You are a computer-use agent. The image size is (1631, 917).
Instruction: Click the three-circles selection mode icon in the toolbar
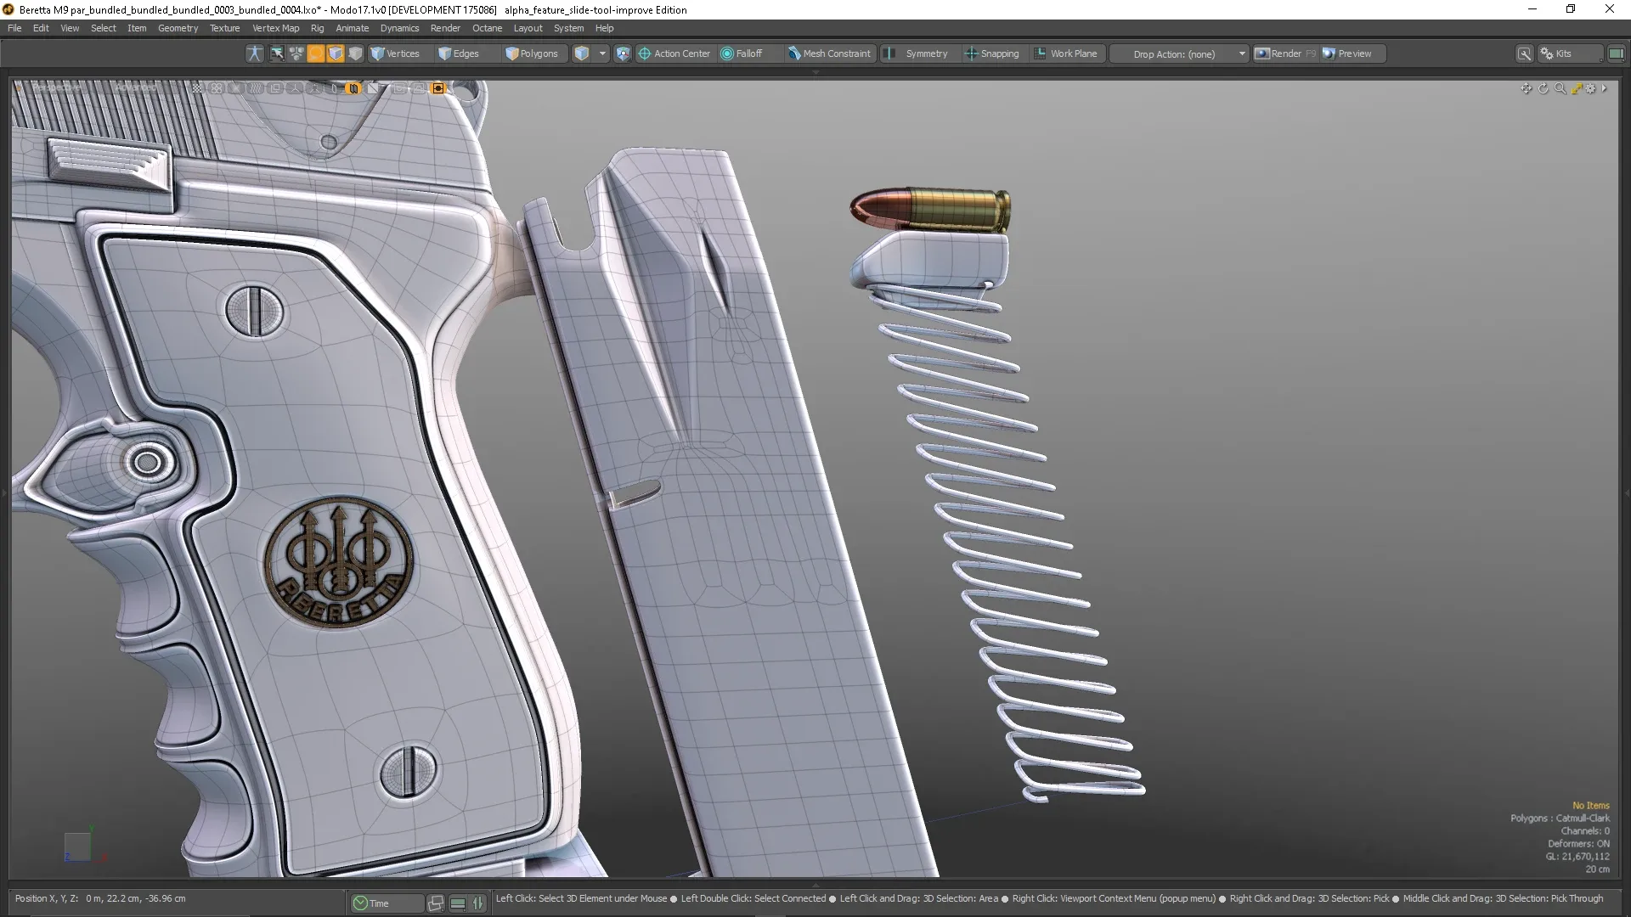coord(296,53)
